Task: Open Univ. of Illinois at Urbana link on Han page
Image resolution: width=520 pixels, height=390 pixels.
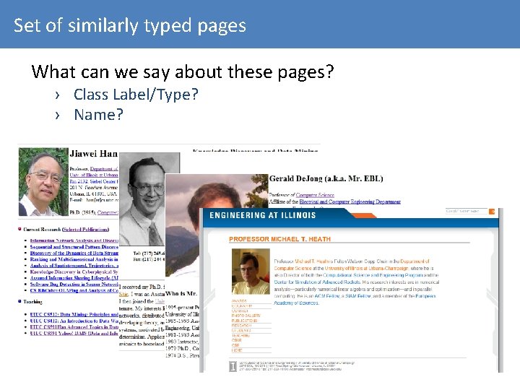Action: point(94,175)
